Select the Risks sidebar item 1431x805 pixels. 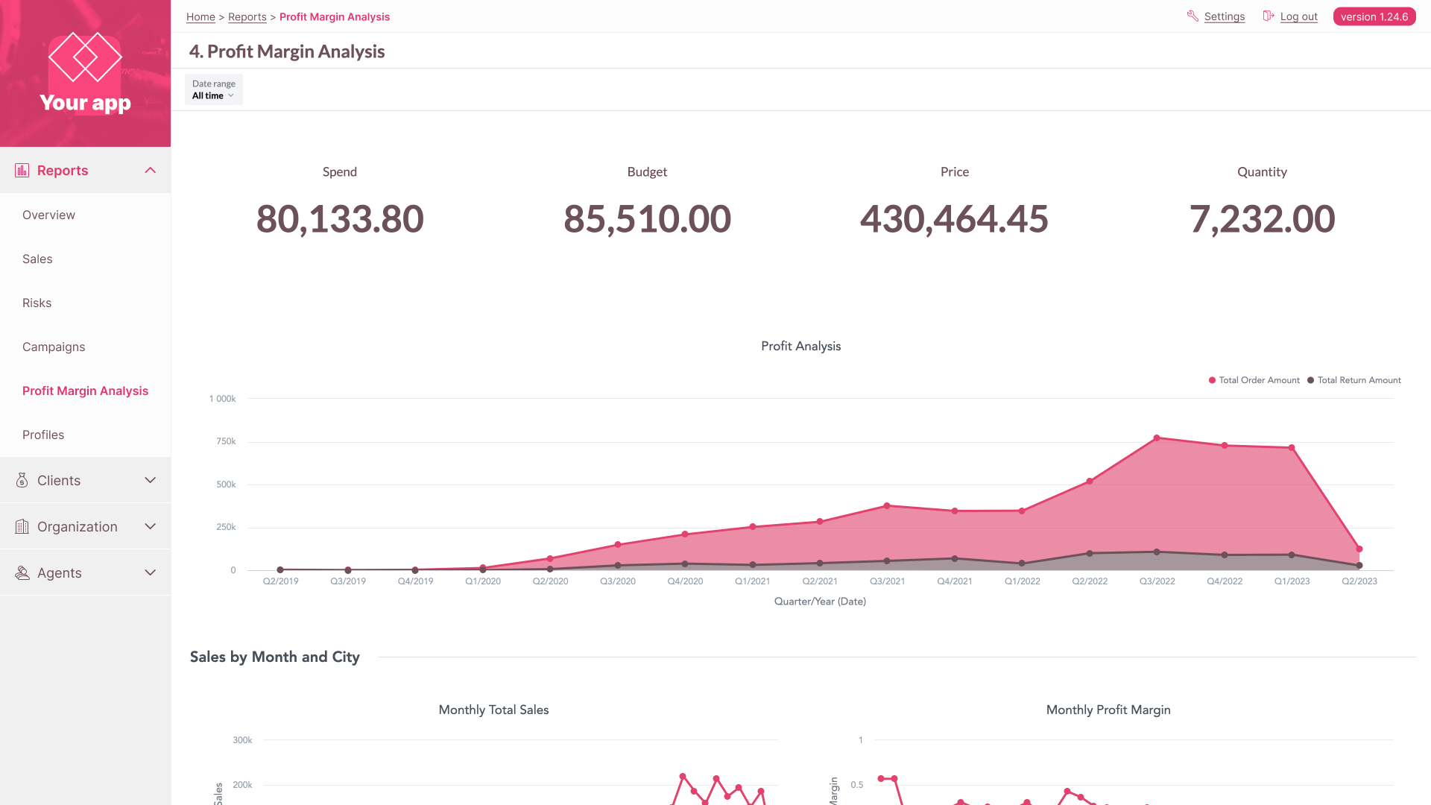(37, 303)
